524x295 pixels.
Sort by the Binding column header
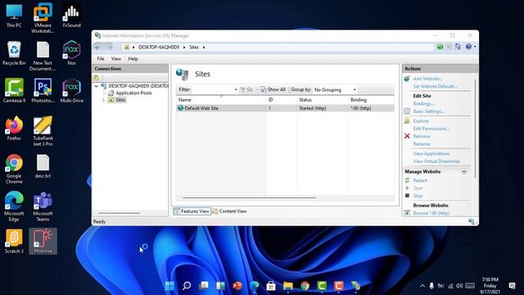[359, 100]
